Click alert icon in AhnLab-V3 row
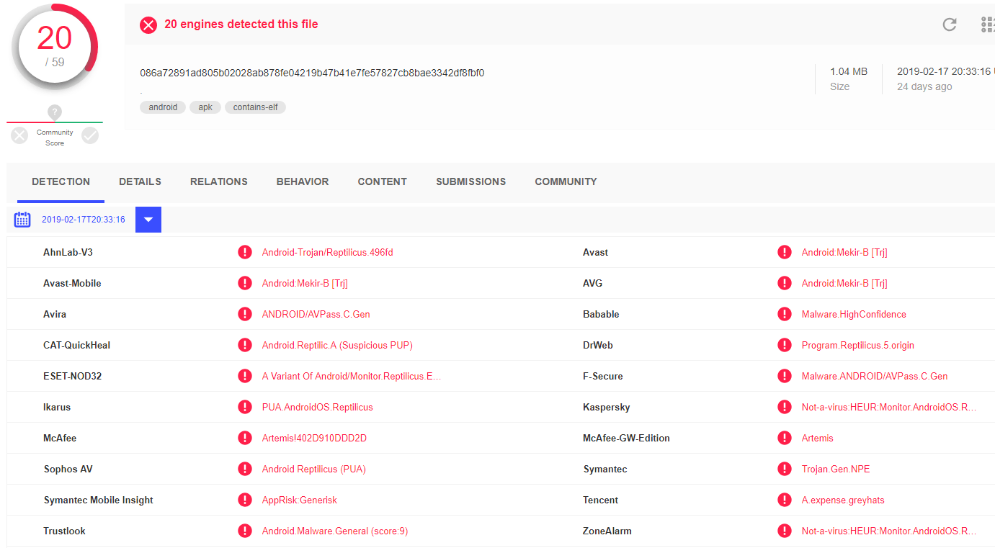 point(245,252)
